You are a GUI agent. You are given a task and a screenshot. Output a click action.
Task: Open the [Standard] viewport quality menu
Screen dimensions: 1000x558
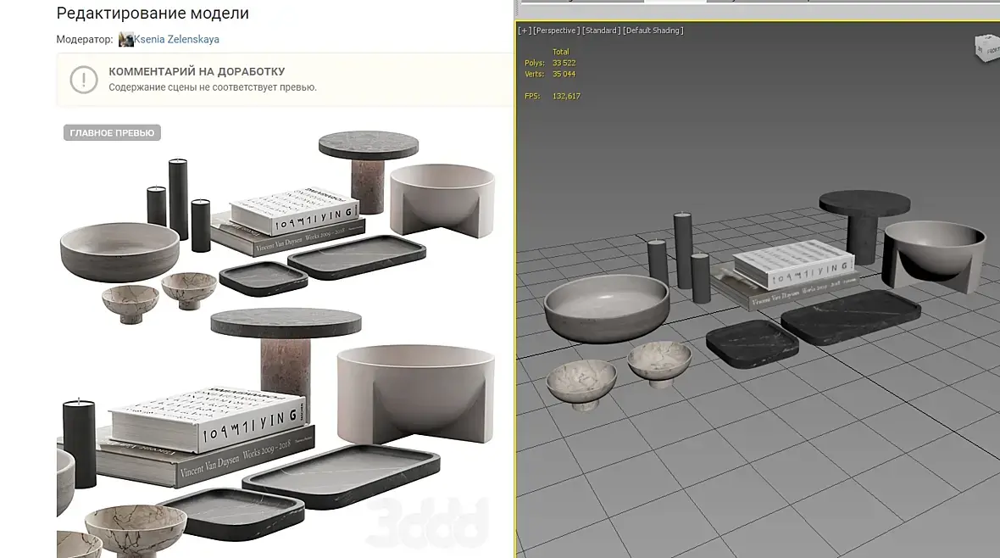(601, 31)
